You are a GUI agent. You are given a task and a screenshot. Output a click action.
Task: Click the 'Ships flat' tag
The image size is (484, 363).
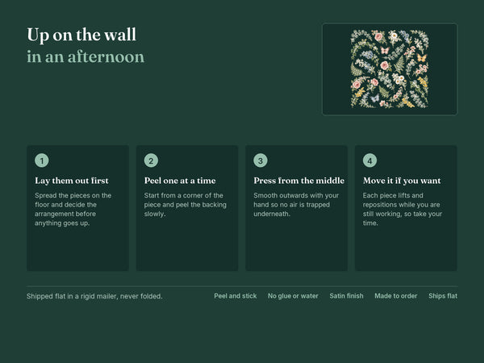coord(443,296)
